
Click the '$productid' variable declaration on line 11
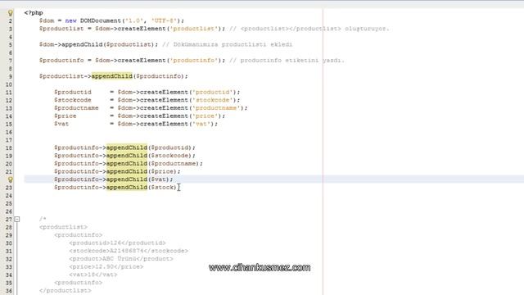73,92
